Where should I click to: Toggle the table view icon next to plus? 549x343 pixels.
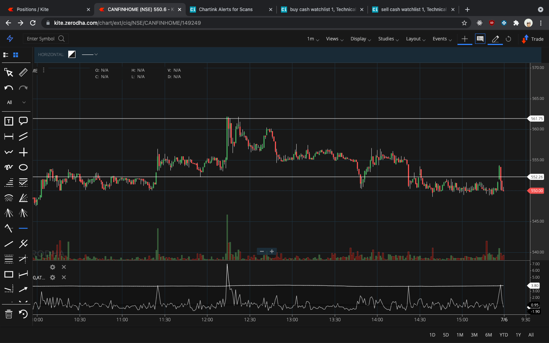click(x=480, y=39)
